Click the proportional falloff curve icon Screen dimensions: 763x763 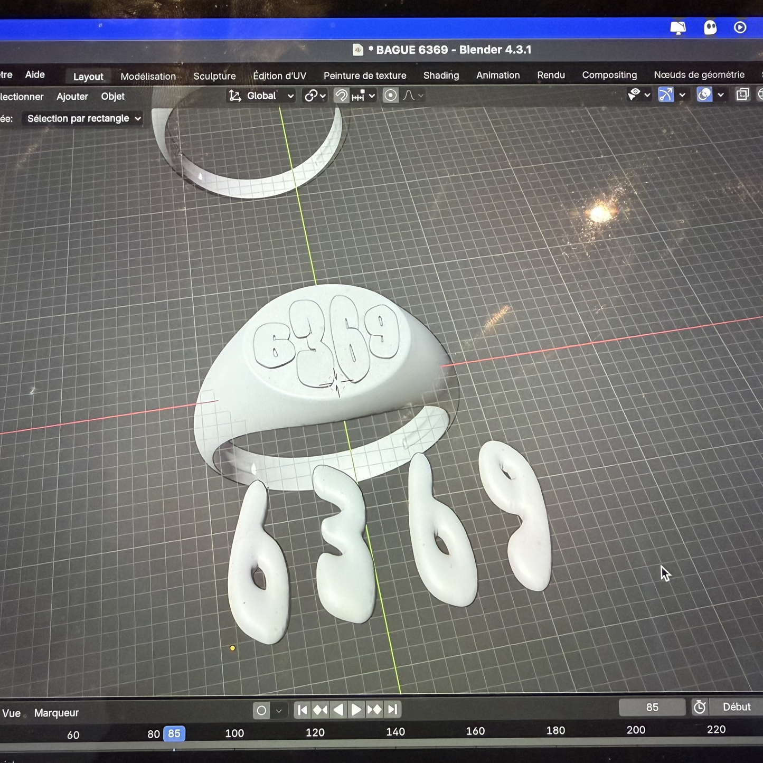pyautogui.click(x=409, y=96)
